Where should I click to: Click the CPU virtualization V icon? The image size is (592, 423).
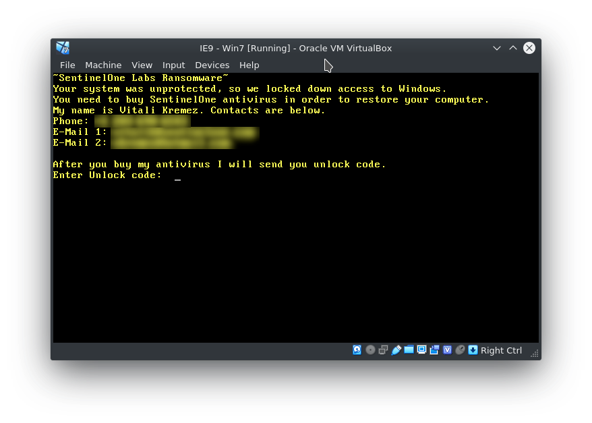point(448,350)
